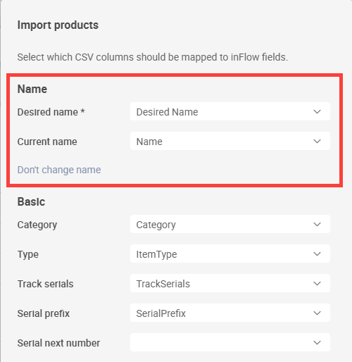Click the Don't change name link

[x=59, y=170]
